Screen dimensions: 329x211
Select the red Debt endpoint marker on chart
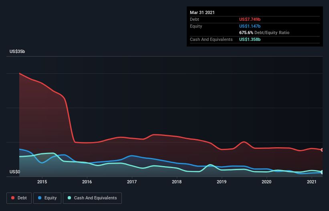coord(322,150)
